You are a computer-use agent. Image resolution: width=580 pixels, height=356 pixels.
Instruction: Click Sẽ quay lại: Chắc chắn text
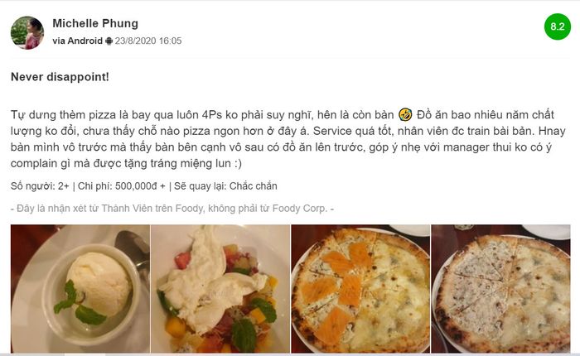[x=225, y=186]
